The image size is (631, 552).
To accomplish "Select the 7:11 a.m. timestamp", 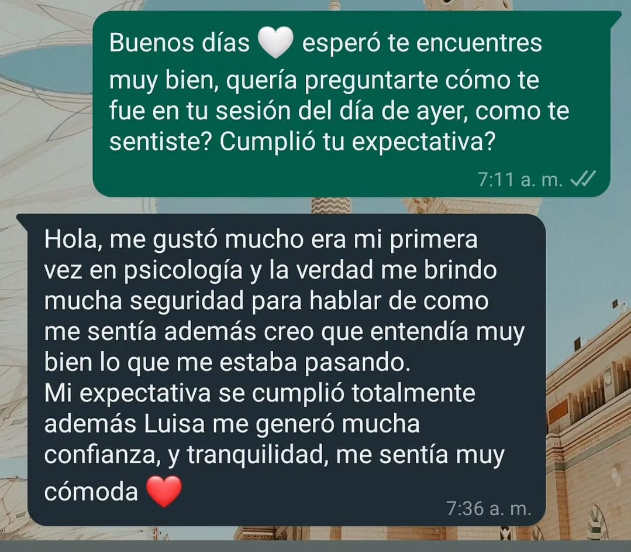I will pyautogui.click(x=520, y=179).
